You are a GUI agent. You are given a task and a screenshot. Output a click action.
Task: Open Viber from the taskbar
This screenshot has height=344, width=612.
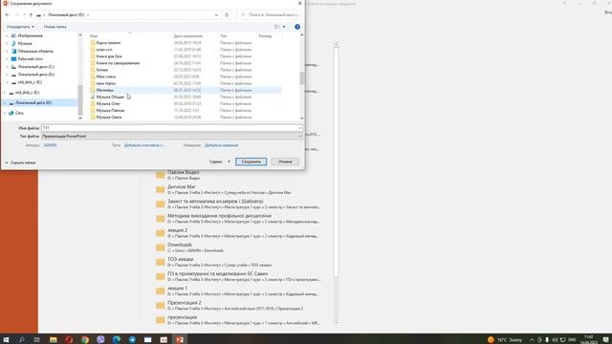pos(100,339)
